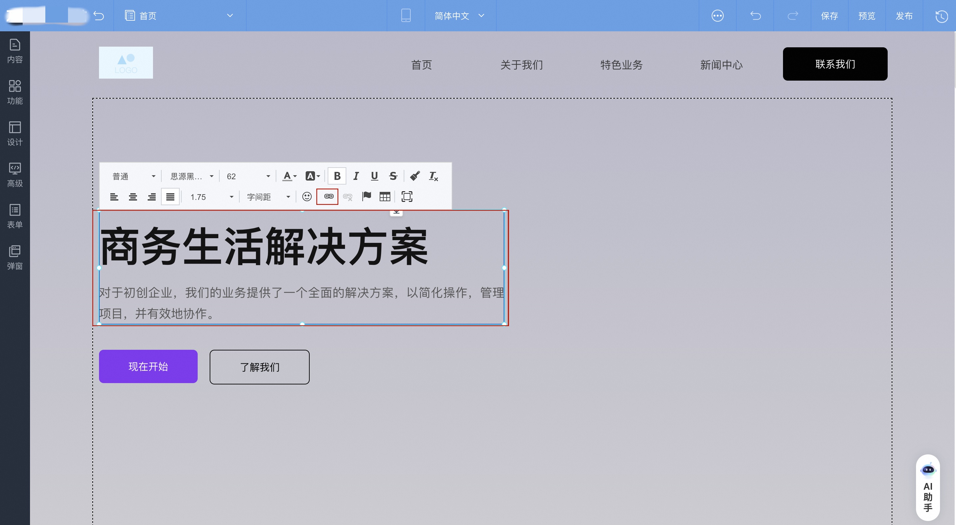Toggle bold formatting on the heading
Viewport: 956px width, 525px height.
pos(337,176)
